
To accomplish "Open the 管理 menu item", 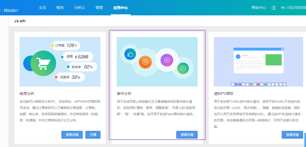I will coord(99,8).
